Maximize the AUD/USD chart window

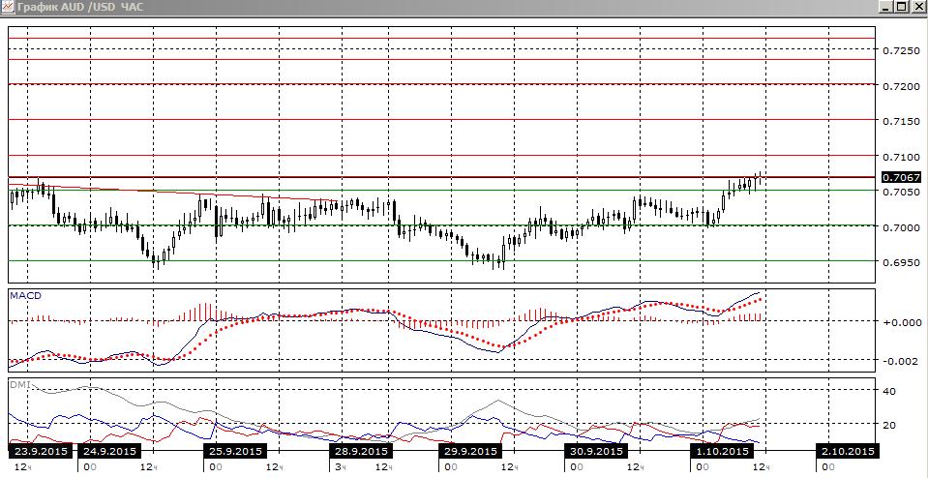click(901, 7)
